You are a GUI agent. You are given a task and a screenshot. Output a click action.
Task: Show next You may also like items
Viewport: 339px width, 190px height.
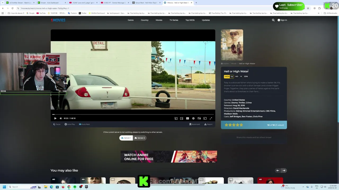284,170
